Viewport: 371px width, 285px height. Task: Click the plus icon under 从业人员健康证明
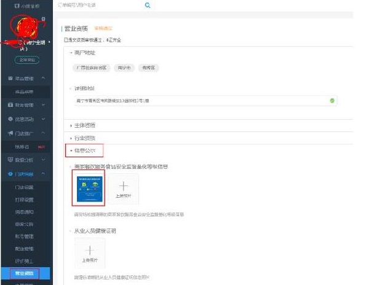point(90,251)
